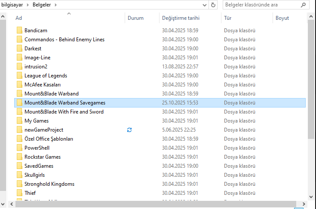316x209 pixels.
Task: Select the Darkest folder name
Action: pyautogui.click(x=33, y=49)
